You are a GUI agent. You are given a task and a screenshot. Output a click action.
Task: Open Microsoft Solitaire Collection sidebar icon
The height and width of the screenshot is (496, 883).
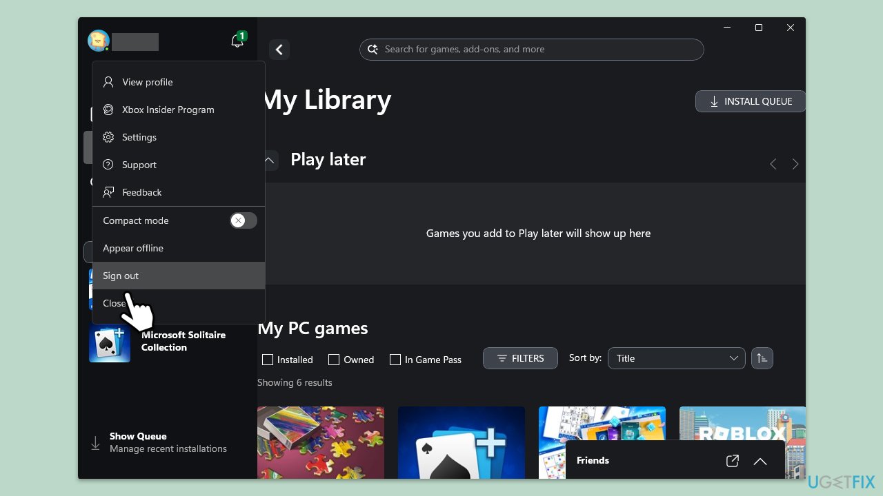coord(110,342)
